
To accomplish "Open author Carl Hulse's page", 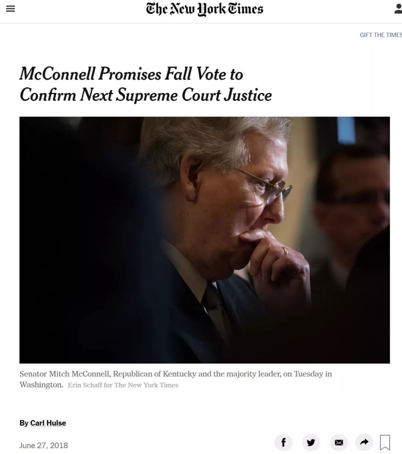I will [x=48, y=423].
